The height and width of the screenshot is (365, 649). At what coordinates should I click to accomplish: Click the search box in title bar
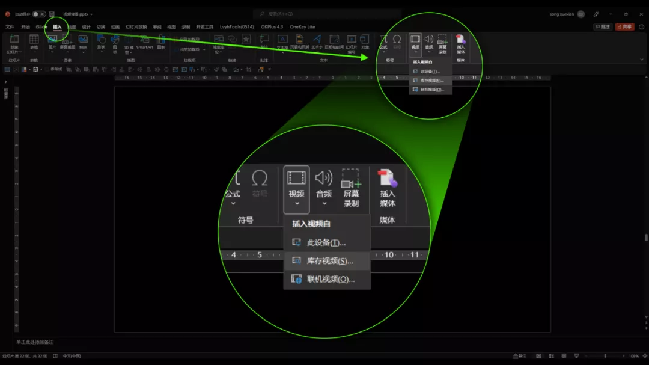coord(327,14)
